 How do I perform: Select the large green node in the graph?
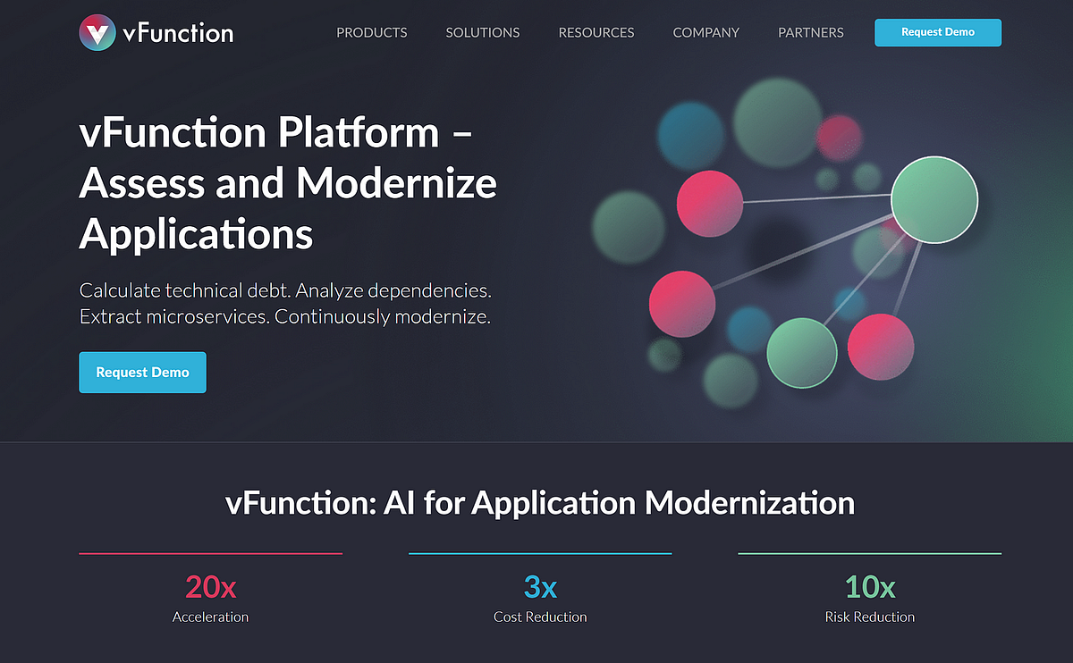pos(934,199)
